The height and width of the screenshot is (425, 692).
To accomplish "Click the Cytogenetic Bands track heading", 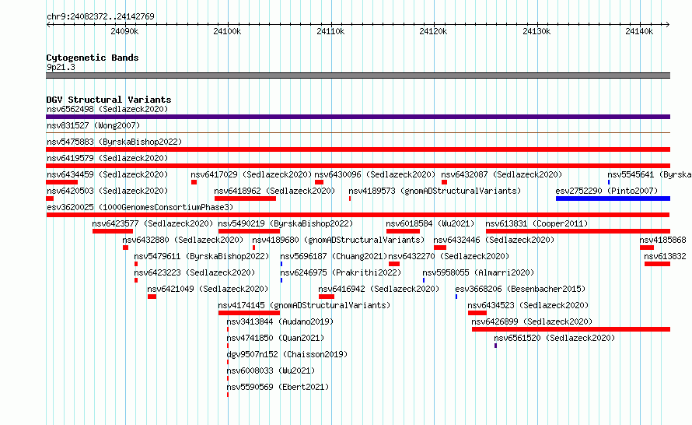I will [93, 58].
